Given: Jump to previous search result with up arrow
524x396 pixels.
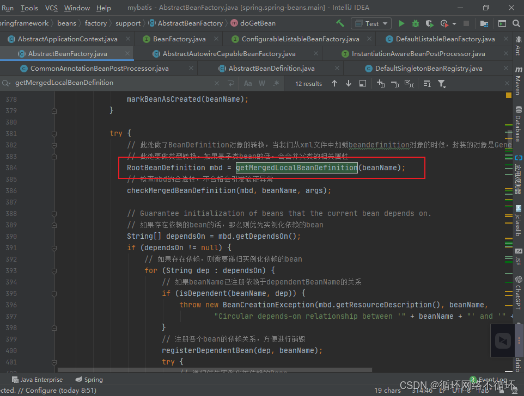Looking at the screenshot, I should point(334,83).
